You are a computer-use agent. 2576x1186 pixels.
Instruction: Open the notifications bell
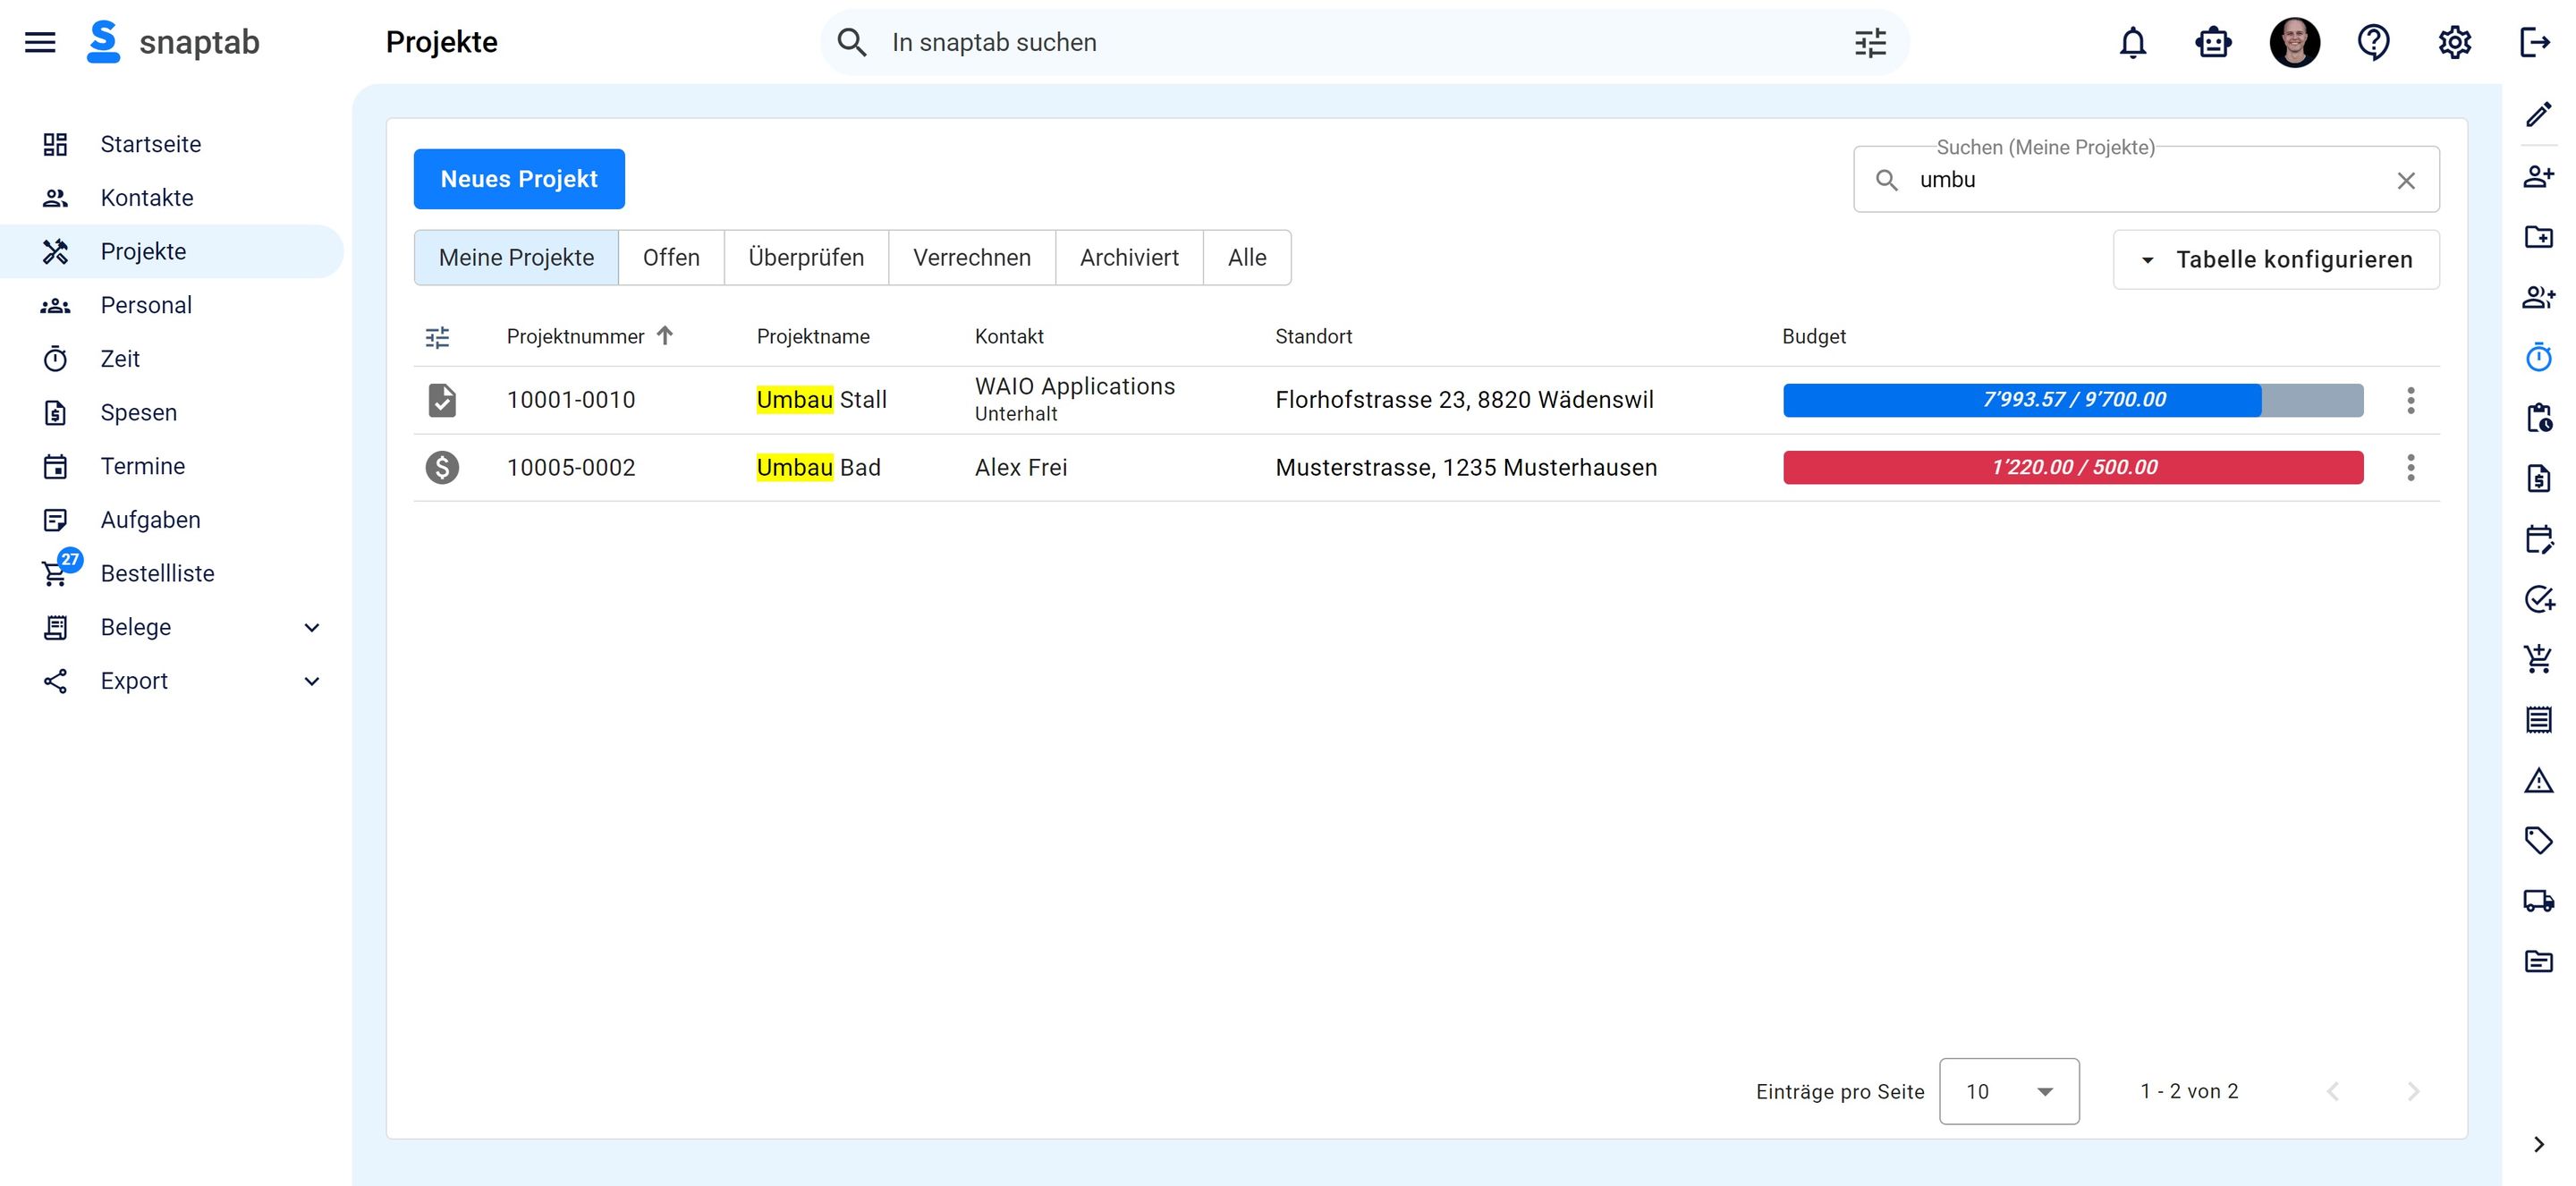tap(2132, 42)
